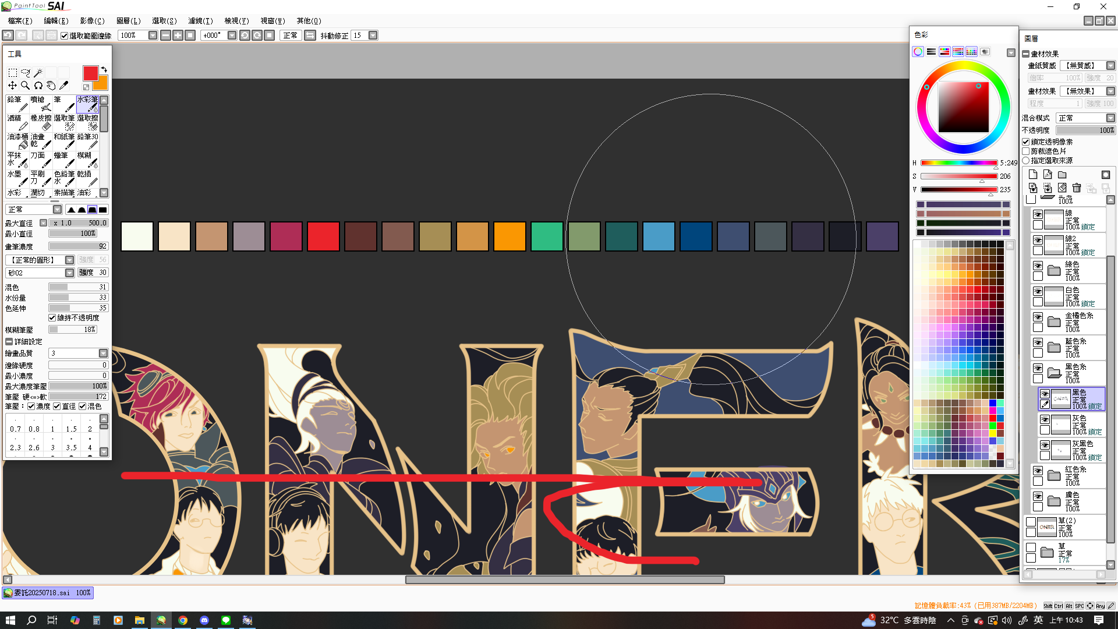This screenshot has width=1118, height=629.
Task: Hide the 線 layer eye icon
Action: pyautogui.click(x=1038, y=214)
